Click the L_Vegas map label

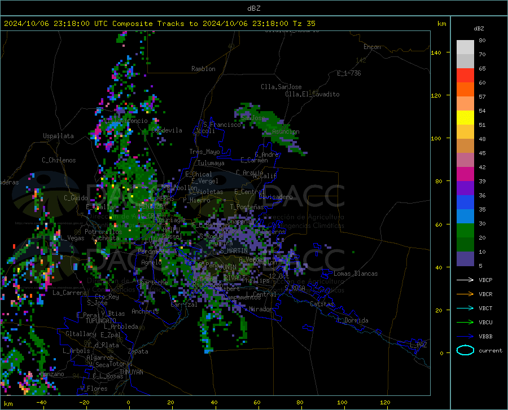[72, 238]
